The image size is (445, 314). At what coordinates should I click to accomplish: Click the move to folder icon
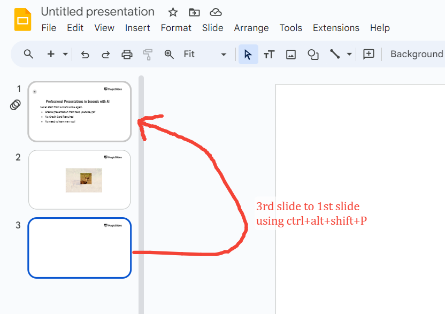pyautogui.click(x=194, y=12)
